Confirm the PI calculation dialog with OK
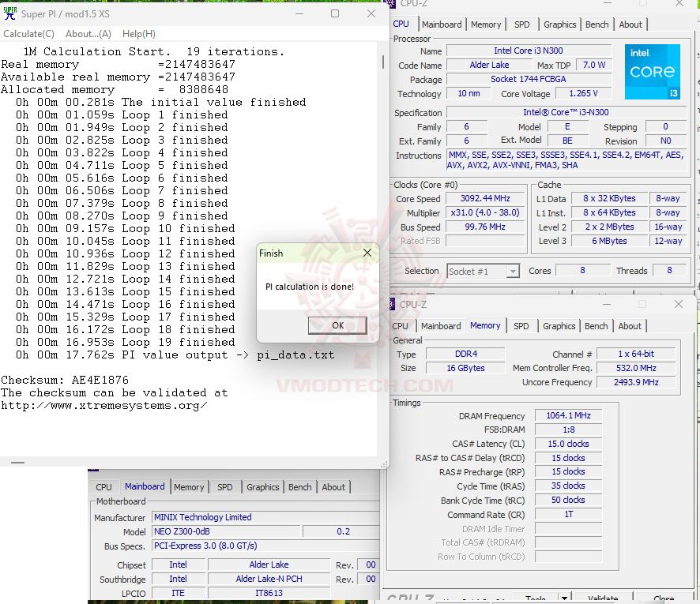 337,325
